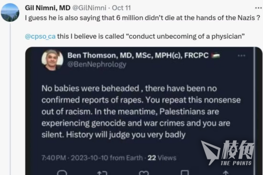The image size is (263, 175).
Task: Click the 7:40 PM 2023-10-10 timestamp
Action: pyautogui.click(x=92, y=158)
